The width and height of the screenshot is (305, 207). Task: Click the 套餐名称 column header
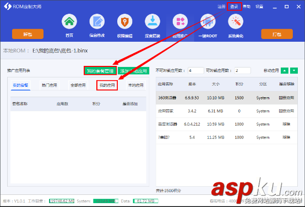click(20, 104)
